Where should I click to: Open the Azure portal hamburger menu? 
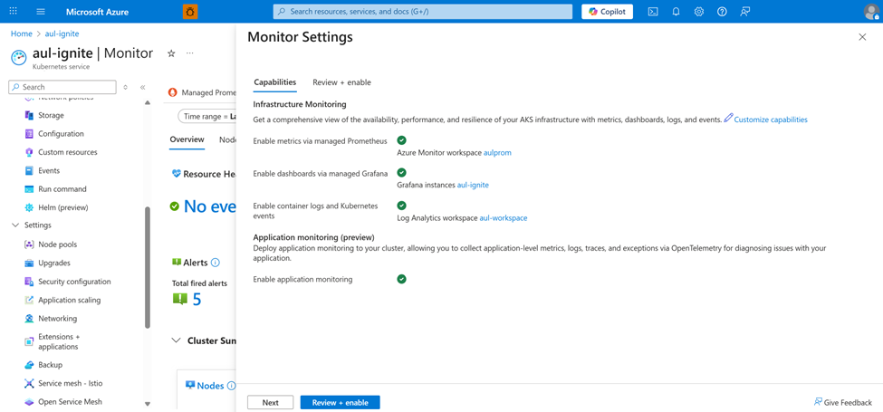(x=41, y=12)
